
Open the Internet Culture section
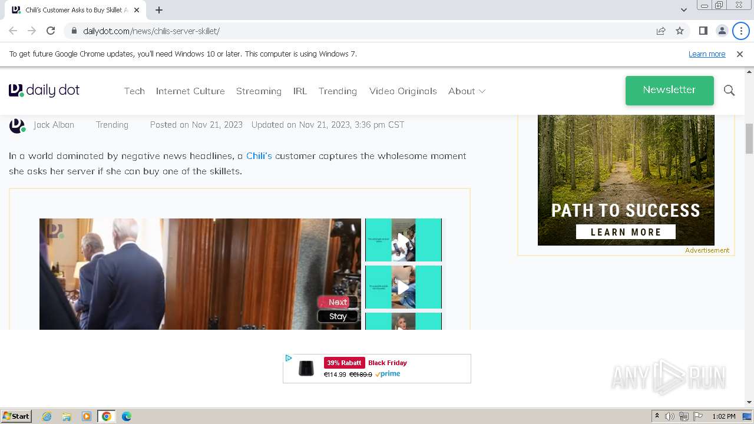pos(190,91)
